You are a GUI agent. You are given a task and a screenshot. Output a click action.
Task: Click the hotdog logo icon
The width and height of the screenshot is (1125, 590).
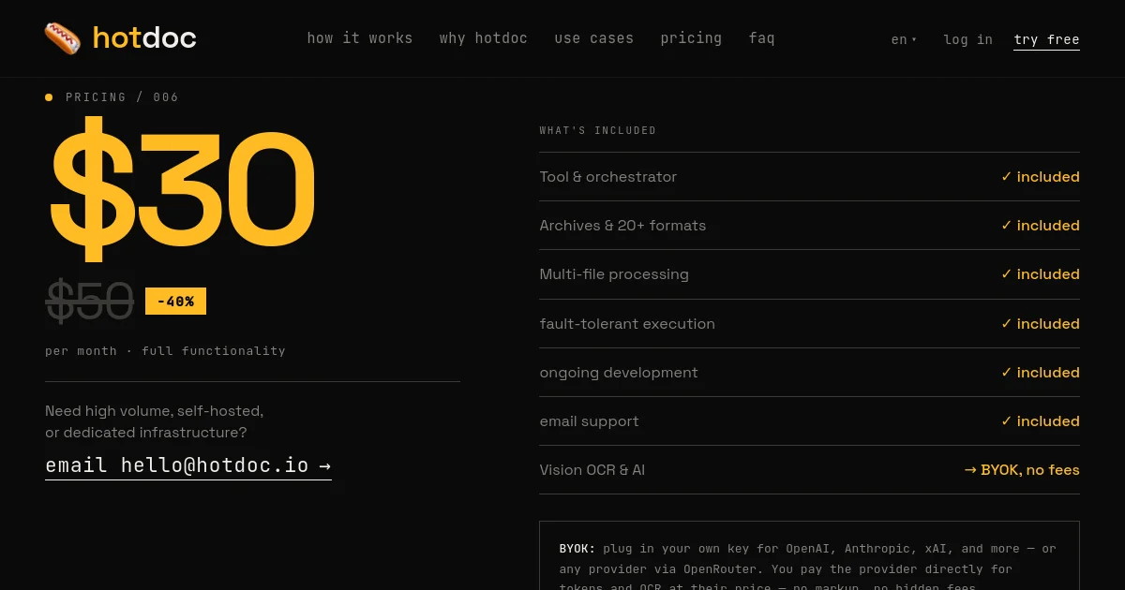(63, 38)
